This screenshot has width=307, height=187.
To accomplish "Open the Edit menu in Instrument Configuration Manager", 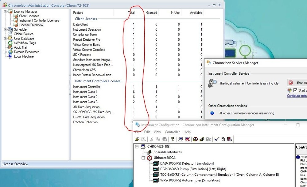I will 147,132.
